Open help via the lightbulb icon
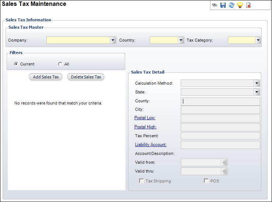Image resolution: width=272 pixels, height=202 pixels. pyautogui.click(x=240, y=5)
